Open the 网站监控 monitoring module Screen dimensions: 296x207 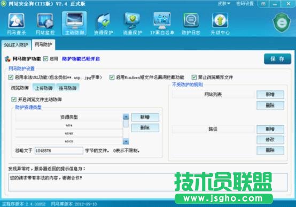tap(45, 24)
